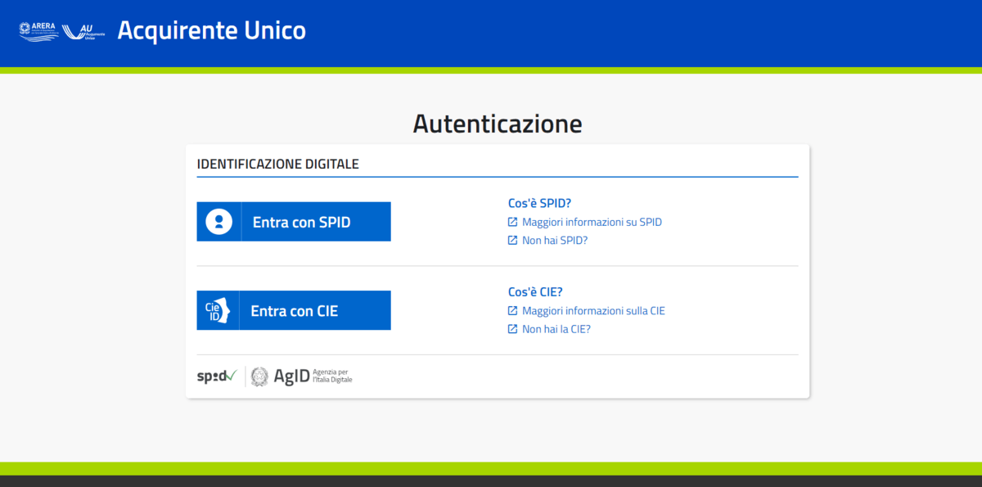The width and height of the screenshot is (982, 487).
Task: Click the external link icon beside Maggiori informazioni su SPID
Action: [x=511, y=221]
